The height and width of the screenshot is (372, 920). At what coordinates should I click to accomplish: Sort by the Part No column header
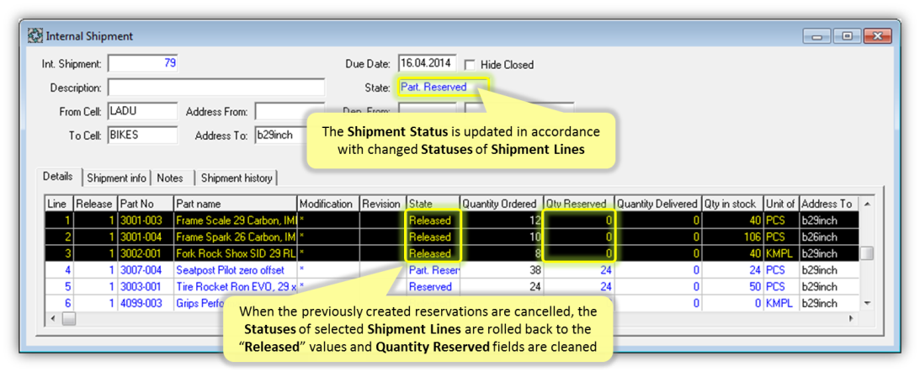pos(145,204)
